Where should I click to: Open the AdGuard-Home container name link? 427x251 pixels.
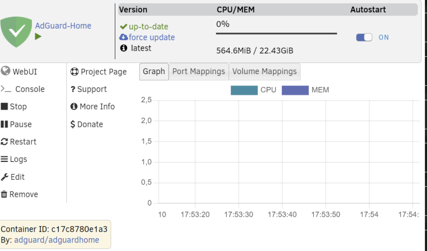coord(63,26)
